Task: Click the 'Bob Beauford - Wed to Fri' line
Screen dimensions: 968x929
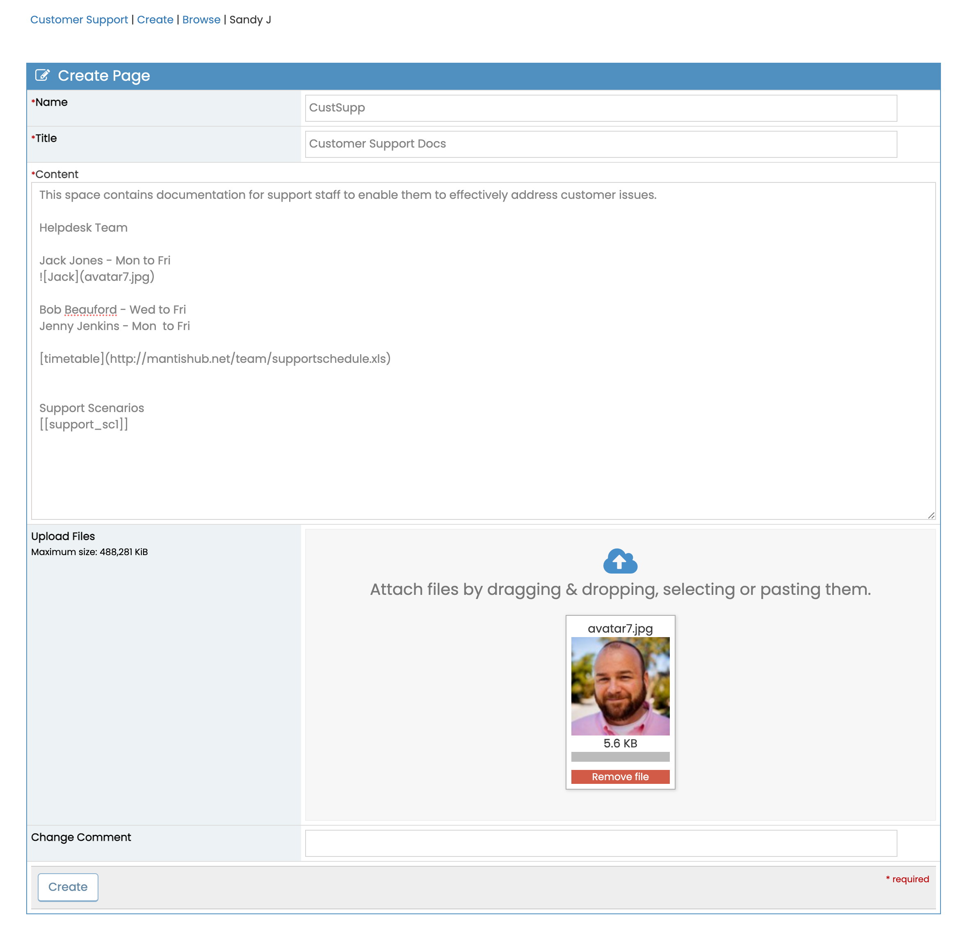Action: [x=113, y=310]
